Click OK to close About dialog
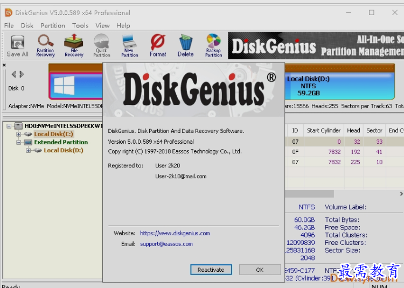This screenshot has height=288, width=404. pos(260,270)
